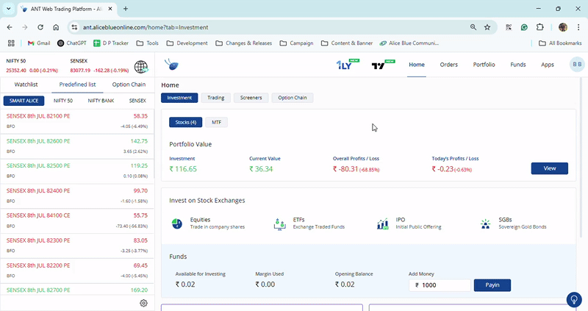The image size is (588, 311).
Task: Select the Stocks (4) filter
Action: click(x=186, y=122)
